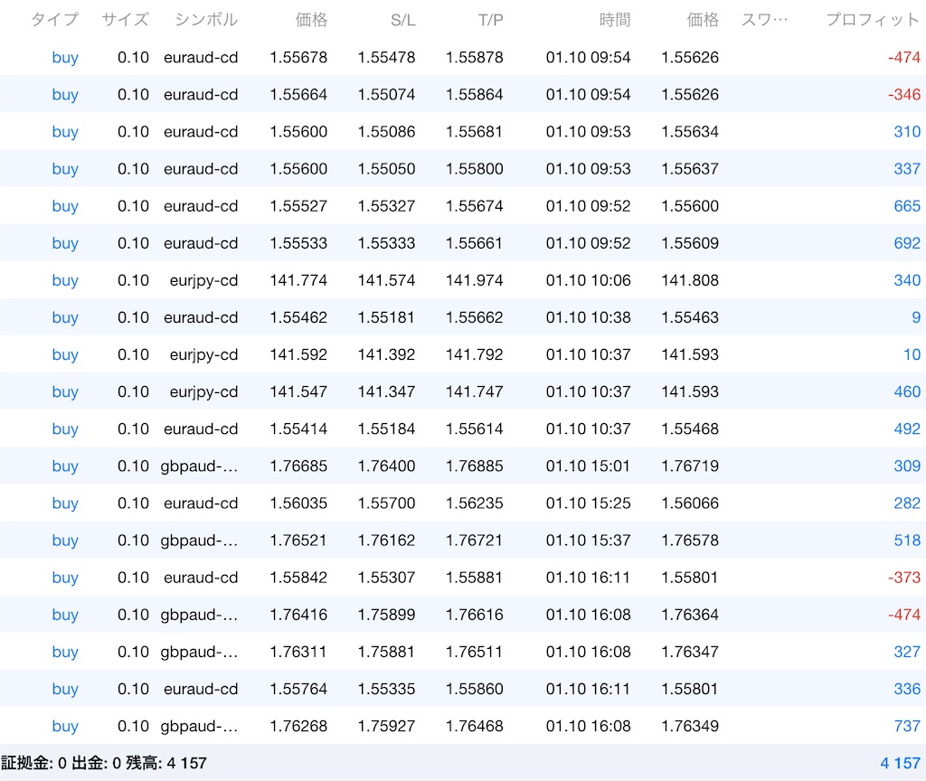Click the タイプ column header

(54, 20)
